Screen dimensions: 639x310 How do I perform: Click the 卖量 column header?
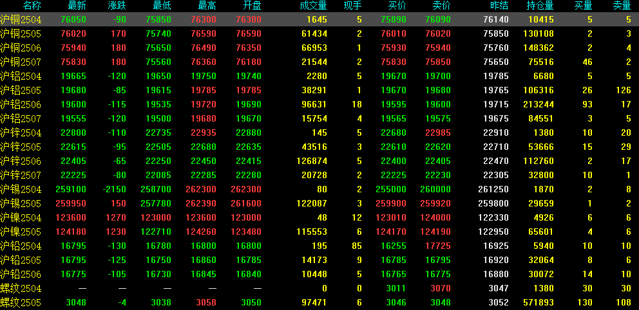coord(622,5)
